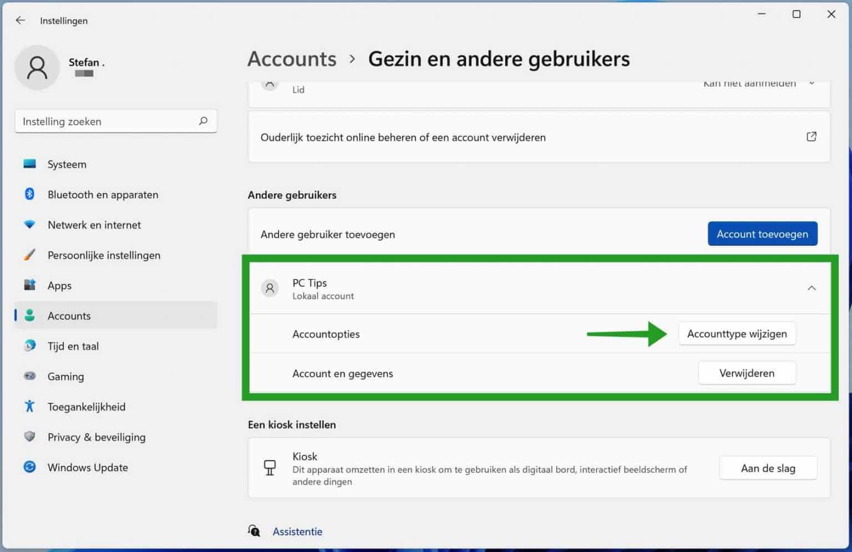Expand the Kan niet aanmelden dropdown
Viewport: 852px width, 552px height.
click(812, 83)
